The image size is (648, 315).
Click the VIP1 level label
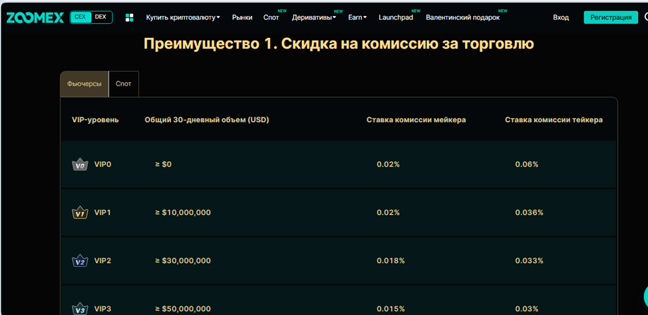(103, 212)
